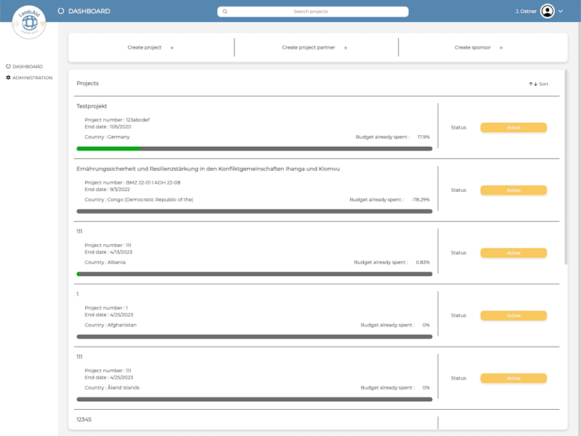Click the J. Ostner username

(x=526, y=12)
